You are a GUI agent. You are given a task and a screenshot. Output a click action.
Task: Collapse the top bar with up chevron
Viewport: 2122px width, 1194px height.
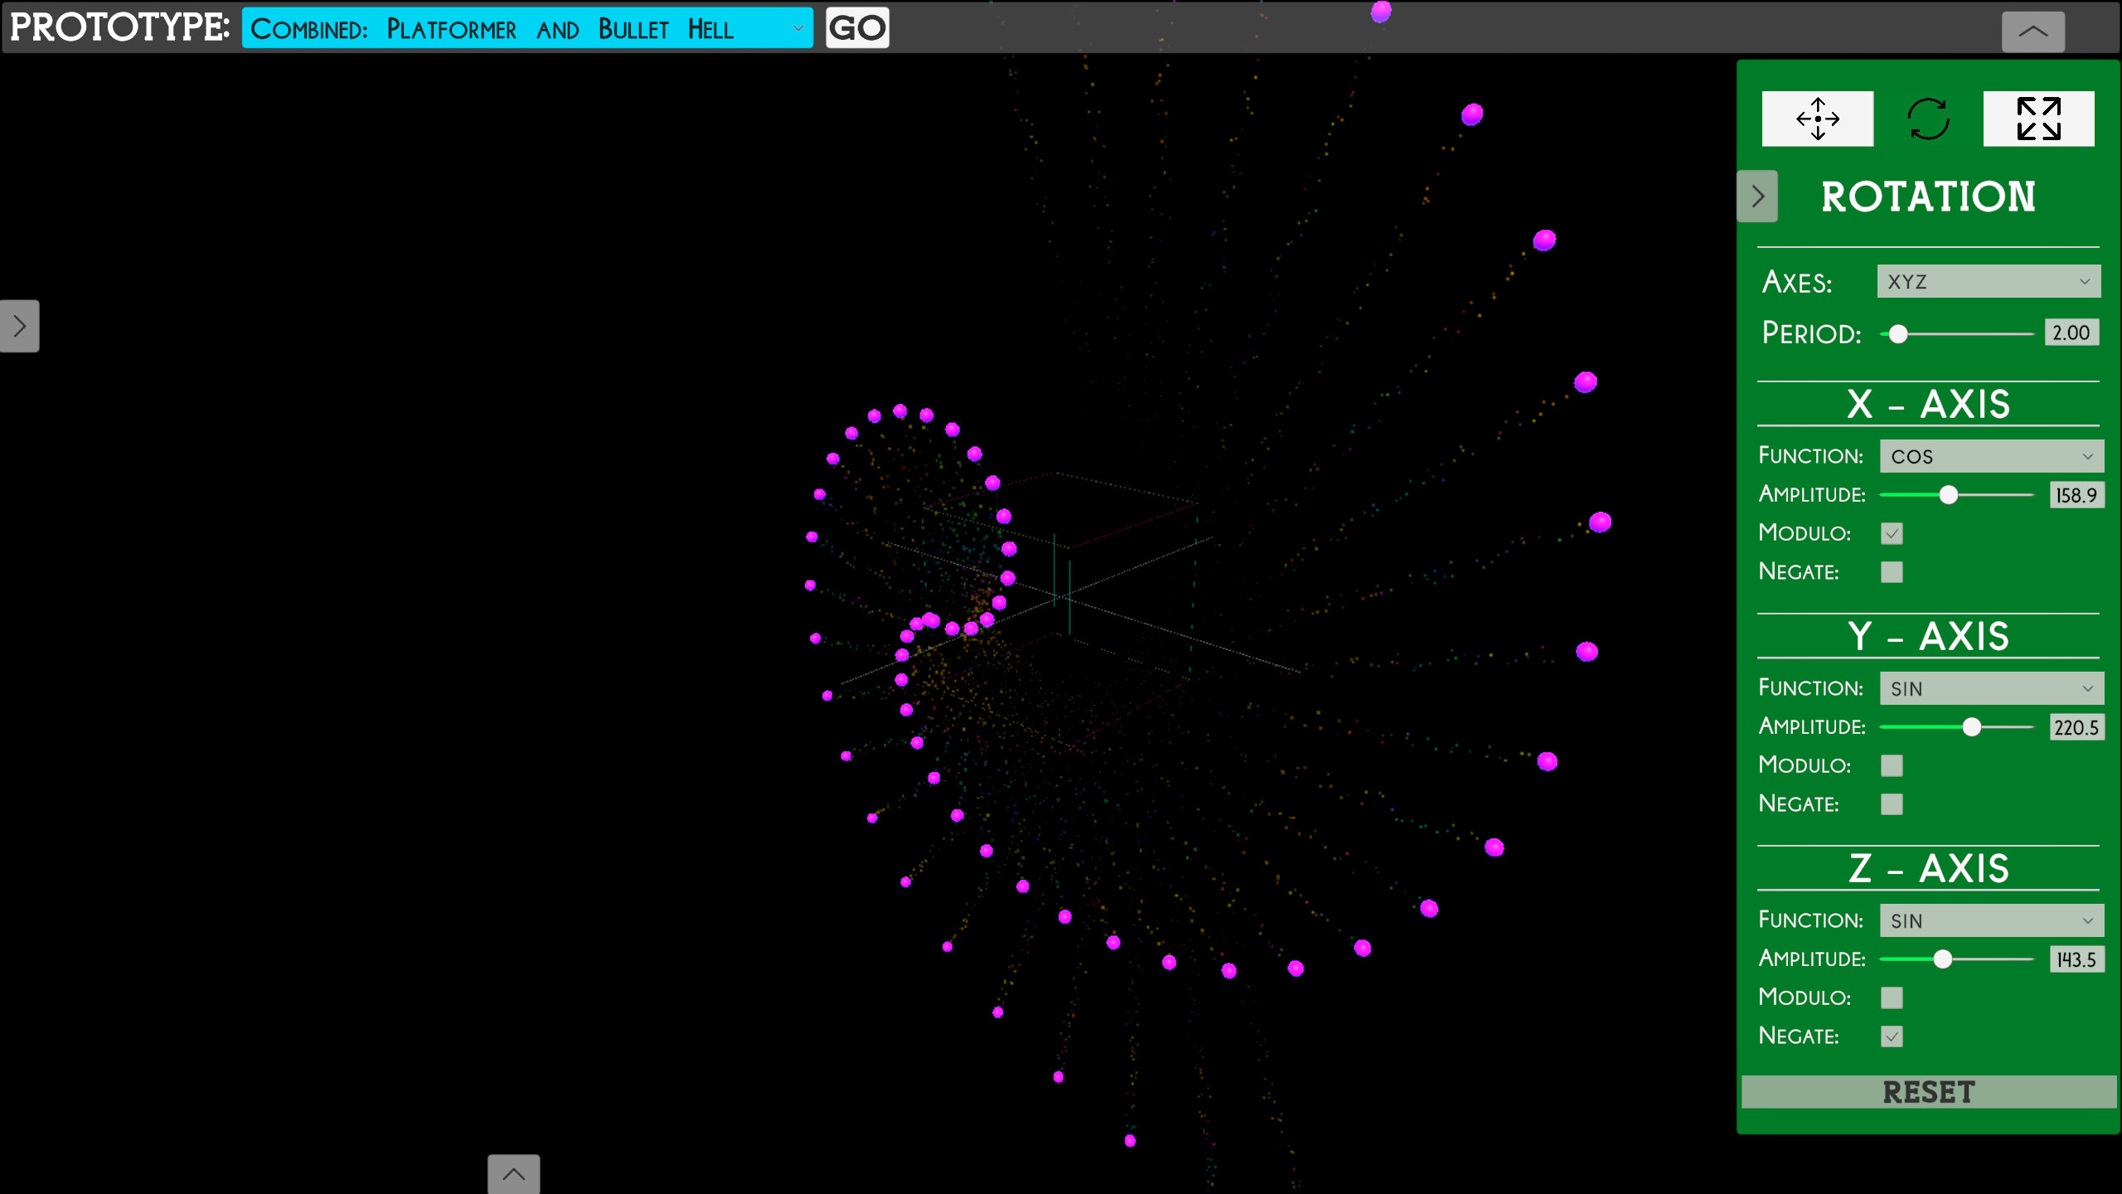(x=2032, y=32)
